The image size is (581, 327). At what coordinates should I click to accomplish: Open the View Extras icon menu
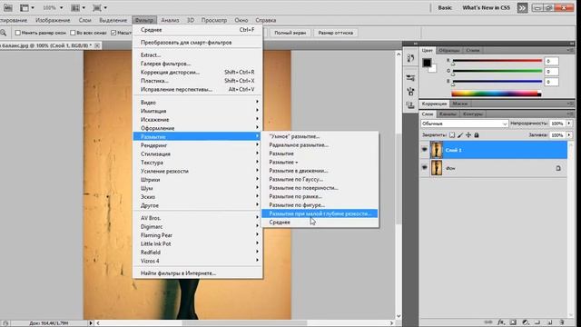click(27, 7)
